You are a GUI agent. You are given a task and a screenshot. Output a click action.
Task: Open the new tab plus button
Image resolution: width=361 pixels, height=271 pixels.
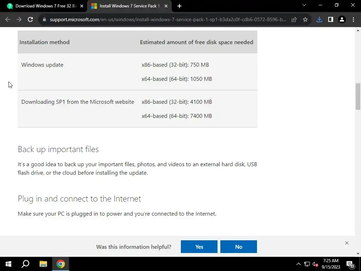tap(179, 6)
